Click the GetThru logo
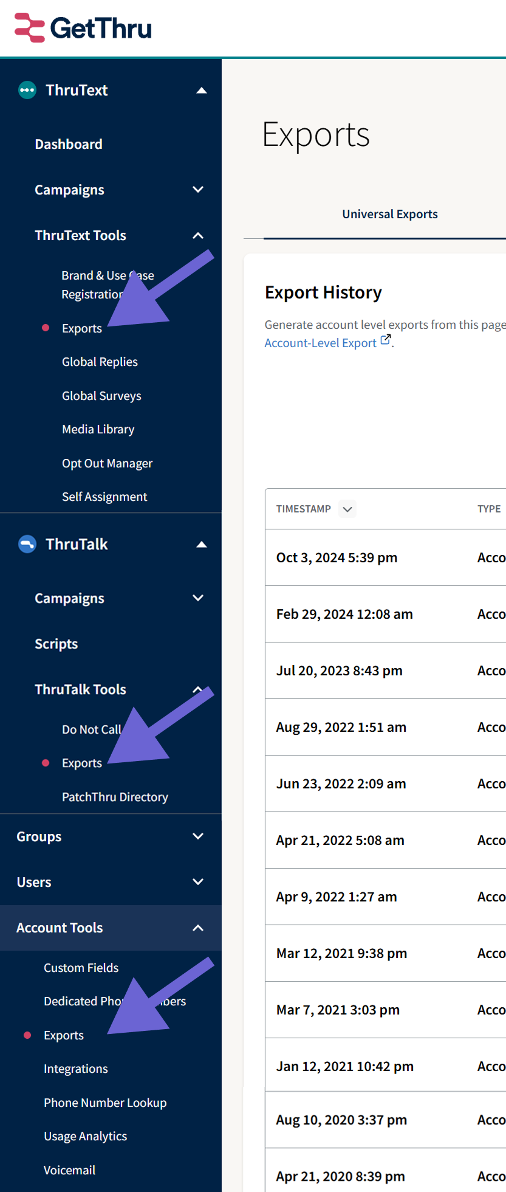Viewport: 506px width, 1192px height. [x=83, y=28]
